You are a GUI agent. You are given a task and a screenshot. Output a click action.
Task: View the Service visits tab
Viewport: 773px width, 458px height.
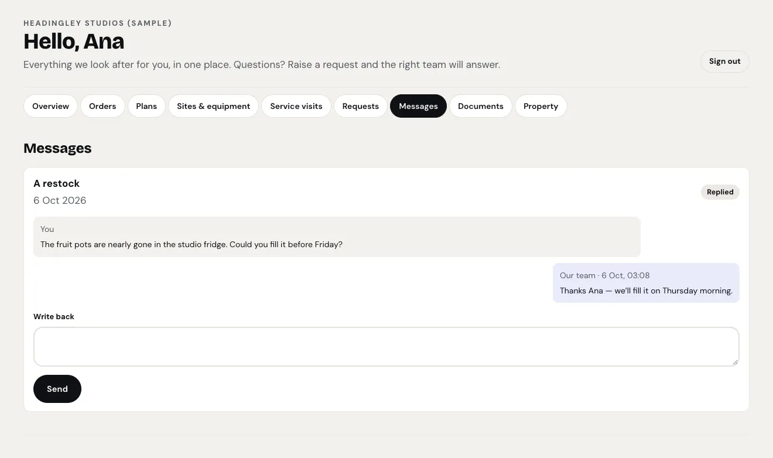click(296, 106)
